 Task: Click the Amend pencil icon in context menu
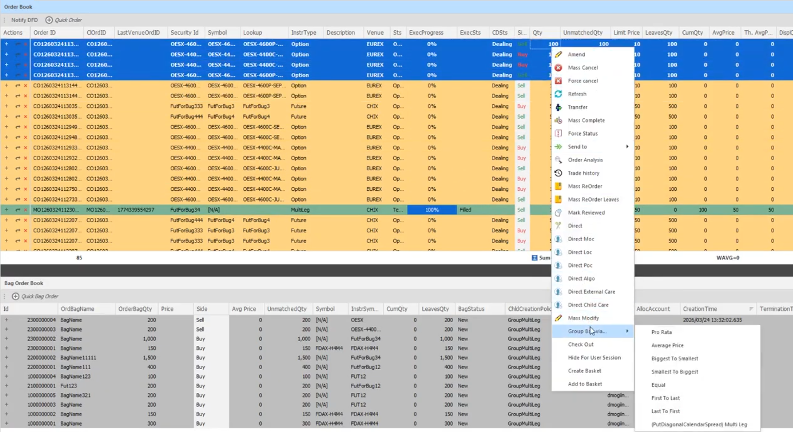click(558, 54)
